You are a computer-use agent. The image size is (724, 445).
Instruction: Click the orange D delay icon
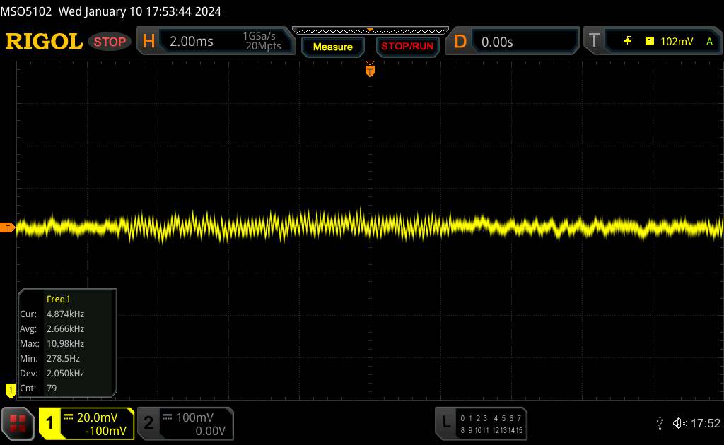[x=460, y=42]
